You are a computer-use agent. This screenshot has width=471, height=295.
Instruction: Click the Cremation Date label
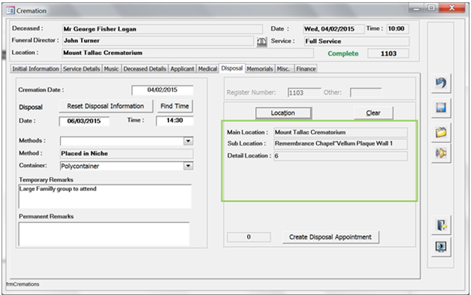pos(41,90)
